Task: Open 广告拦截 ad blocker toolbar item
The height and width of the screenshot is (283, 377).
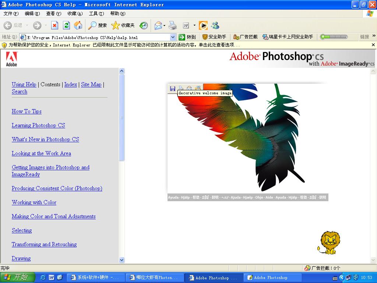Action: pyautogui.click(x=245, y=37)
